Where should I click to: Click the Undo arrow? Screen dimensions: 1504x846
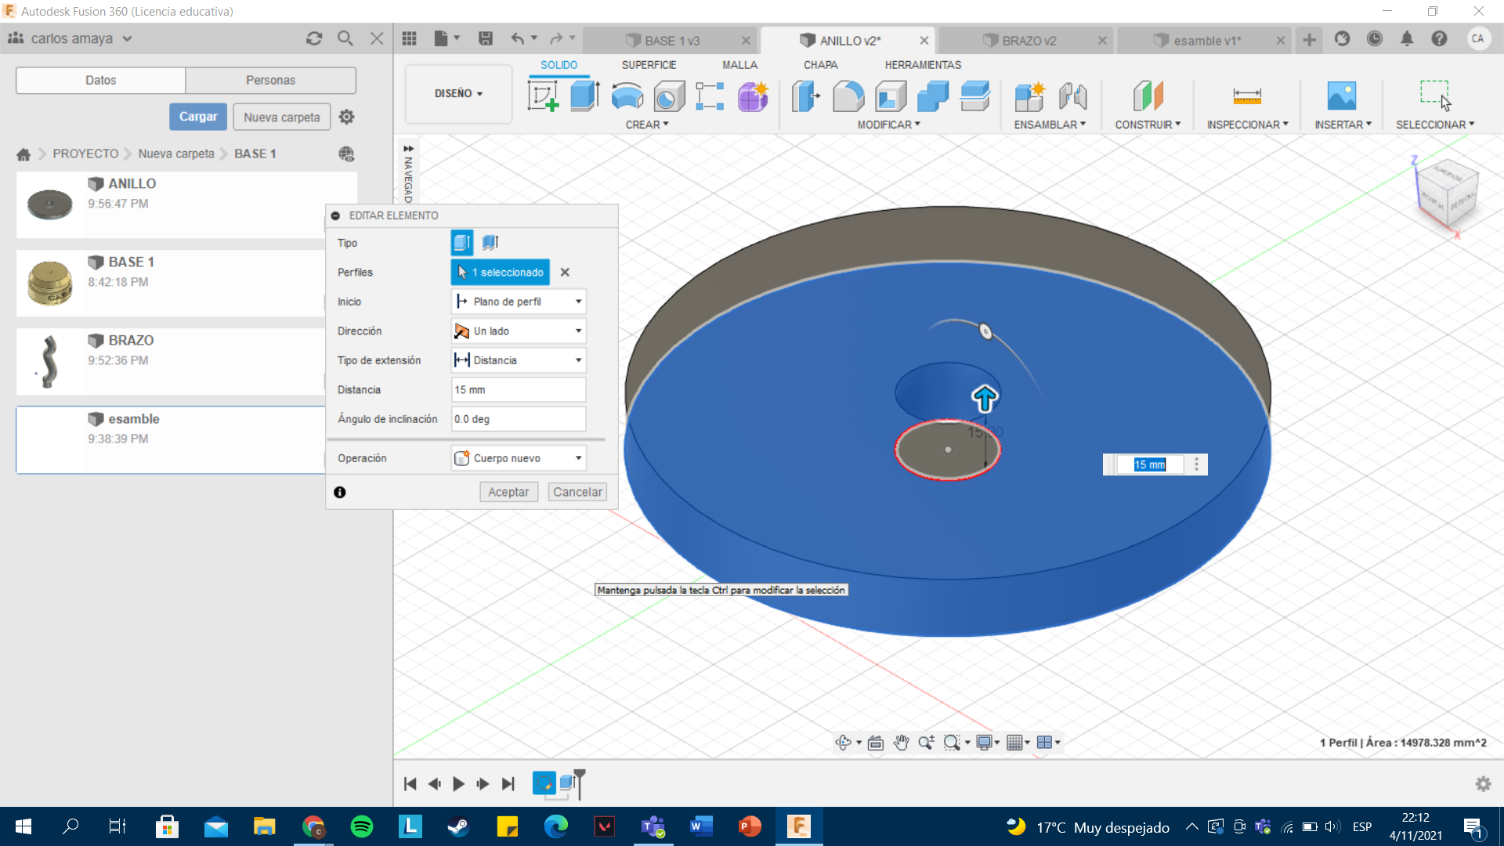(x=517, y=38)
